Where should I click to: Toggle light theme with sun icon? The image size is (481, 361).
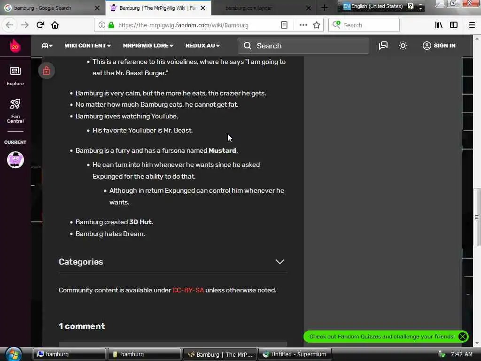pos(403,46)
